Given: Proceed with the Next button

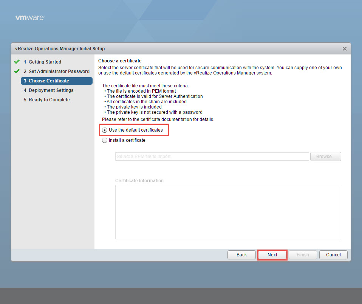Looking at the screenshot, I should [x=272, y=255].
